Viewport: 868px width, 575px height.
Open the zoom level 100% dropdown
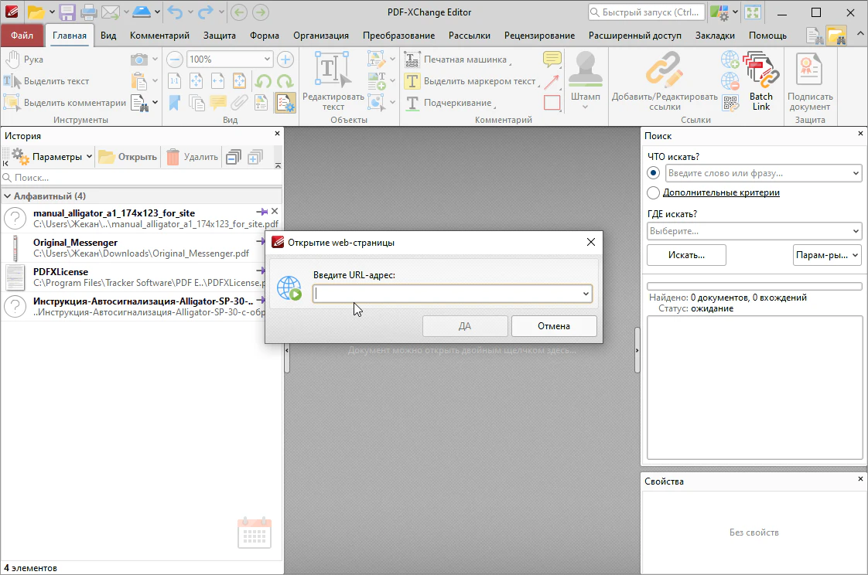click(x=268, y=60)
